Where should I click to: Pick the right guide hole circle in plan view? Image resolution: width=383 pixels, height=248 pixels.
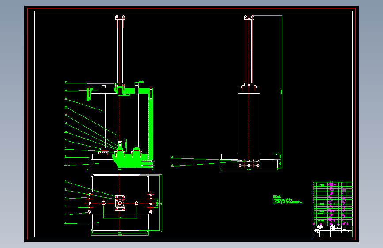(137, 203)
